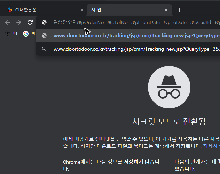Open the Google bookmark icon
Viewport: 220px width, 174px height.
(x=26, y=34)
